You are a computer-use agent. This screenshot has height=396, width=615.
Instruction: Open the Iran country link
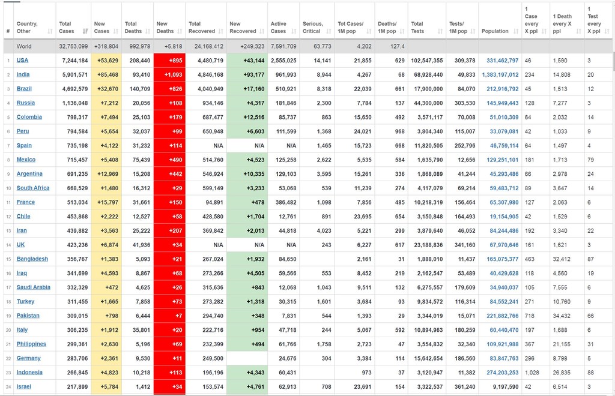22,230
